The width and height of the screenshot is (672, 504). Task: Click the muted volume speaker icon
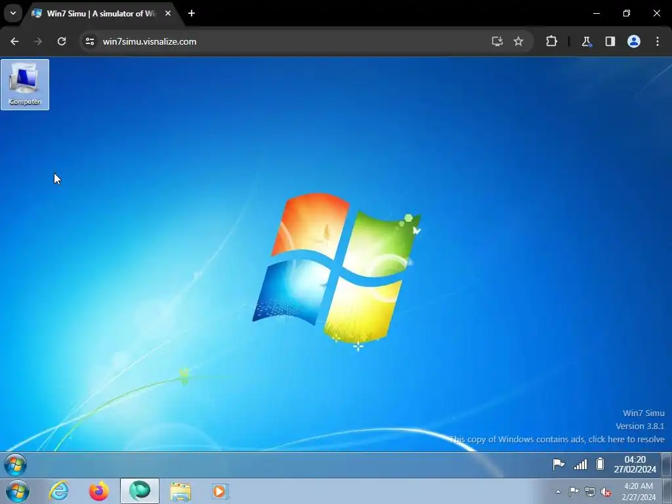tap(606, 492)
